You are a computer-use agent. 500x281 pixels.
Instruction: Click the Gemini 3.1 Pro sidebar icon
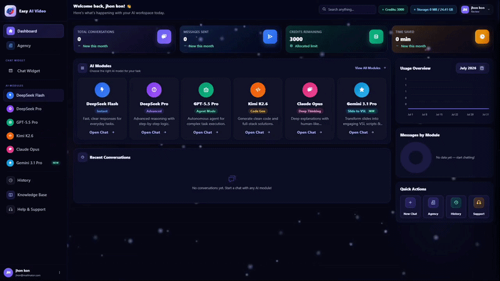10,163
